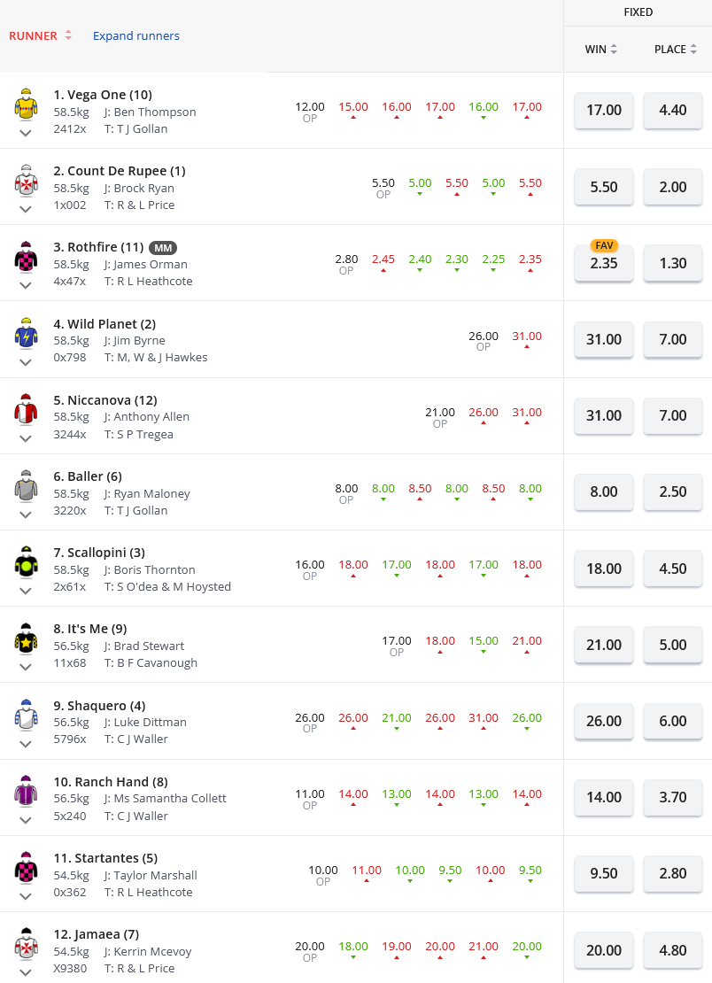
Task: Expand the chevron under Jamaea
Action: 26,972
